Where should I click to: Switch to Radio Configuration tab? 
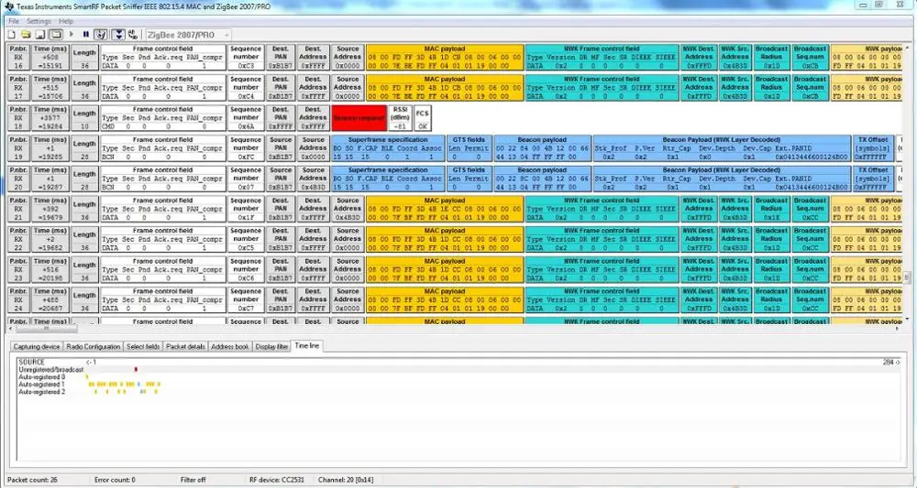pos(93,347)
